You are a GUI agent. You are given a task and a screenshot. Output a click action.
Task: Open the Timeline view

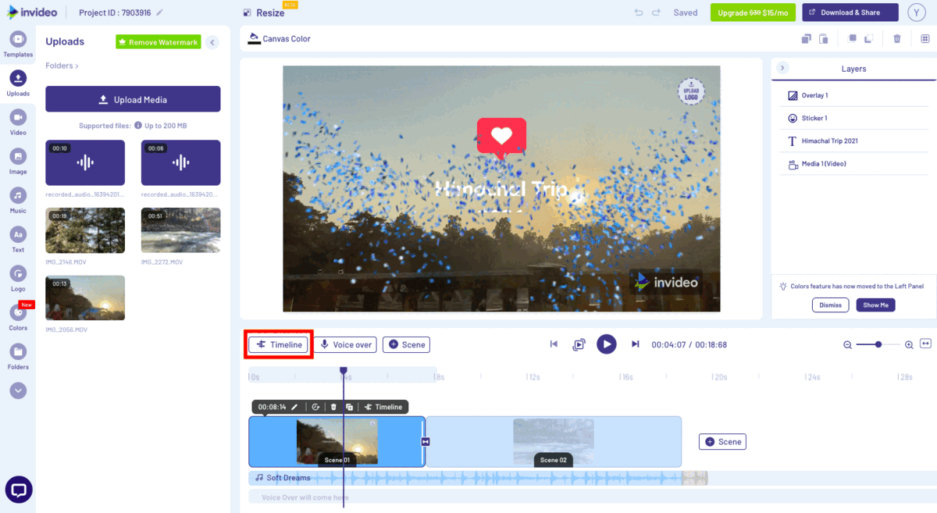coord(278,344)
